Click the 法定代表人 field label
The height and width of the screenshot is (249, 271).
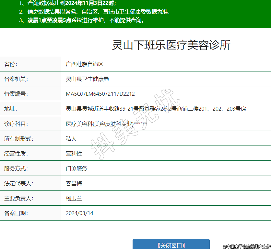point(18,183)
